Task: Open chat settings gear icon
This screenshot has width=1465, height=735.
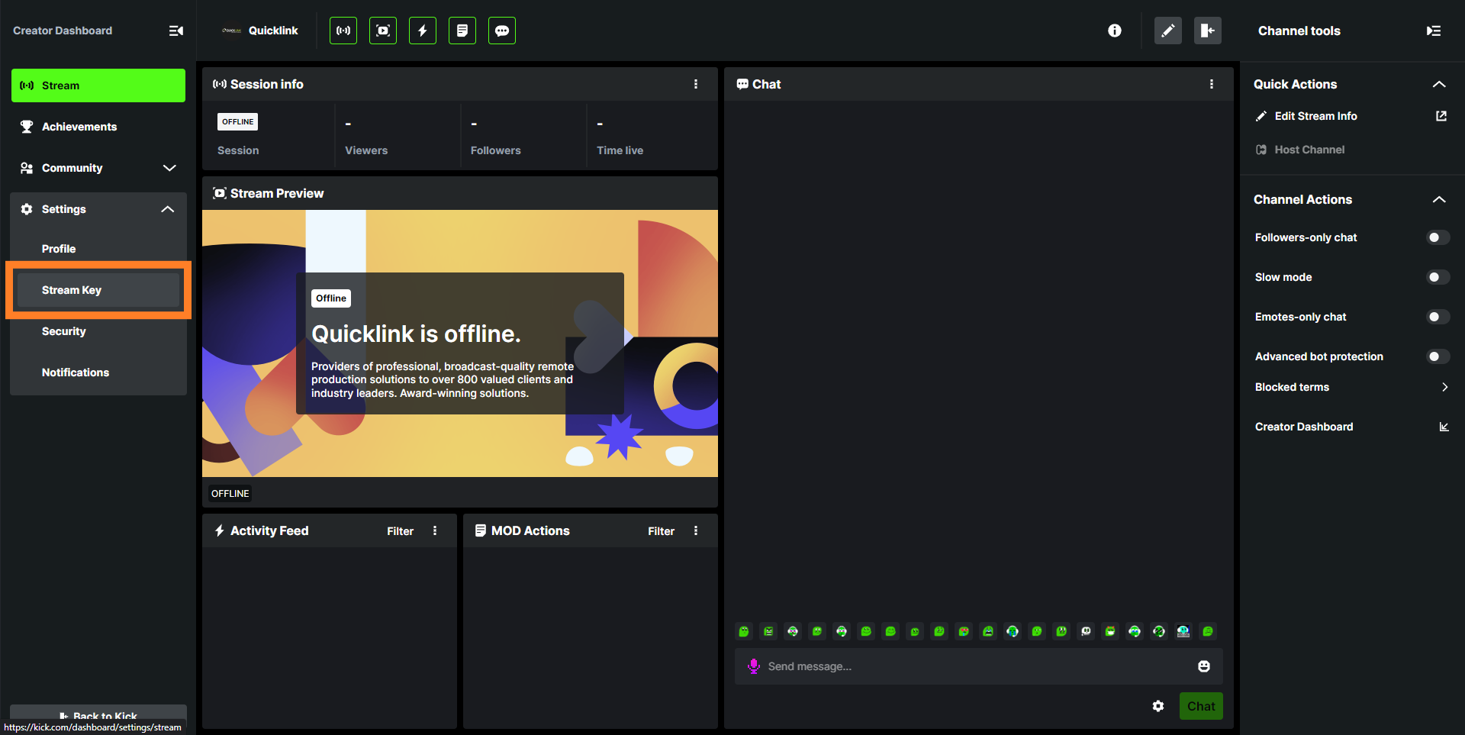Action: (1158, 706)
